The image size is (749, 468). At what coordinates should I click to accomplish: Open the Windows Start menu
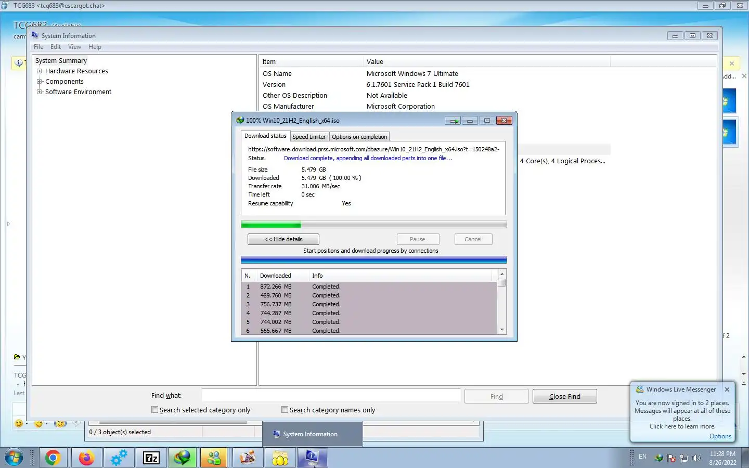tap(14, 458)
